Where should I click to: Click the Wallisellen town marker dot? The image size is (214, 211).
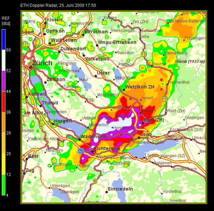[50, 44]
